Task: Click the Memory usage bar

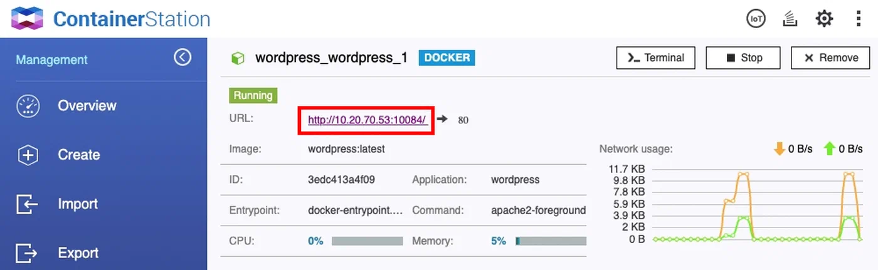Action: tap(551, 241)
